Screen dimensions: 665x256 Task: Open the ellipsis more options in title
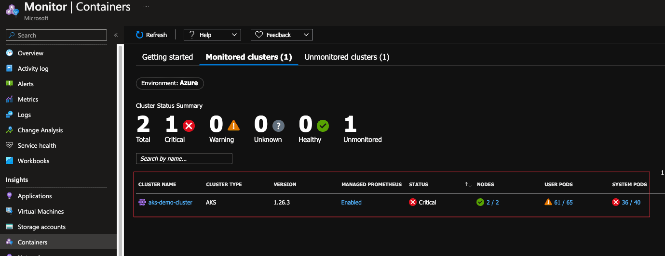point(146,7)
